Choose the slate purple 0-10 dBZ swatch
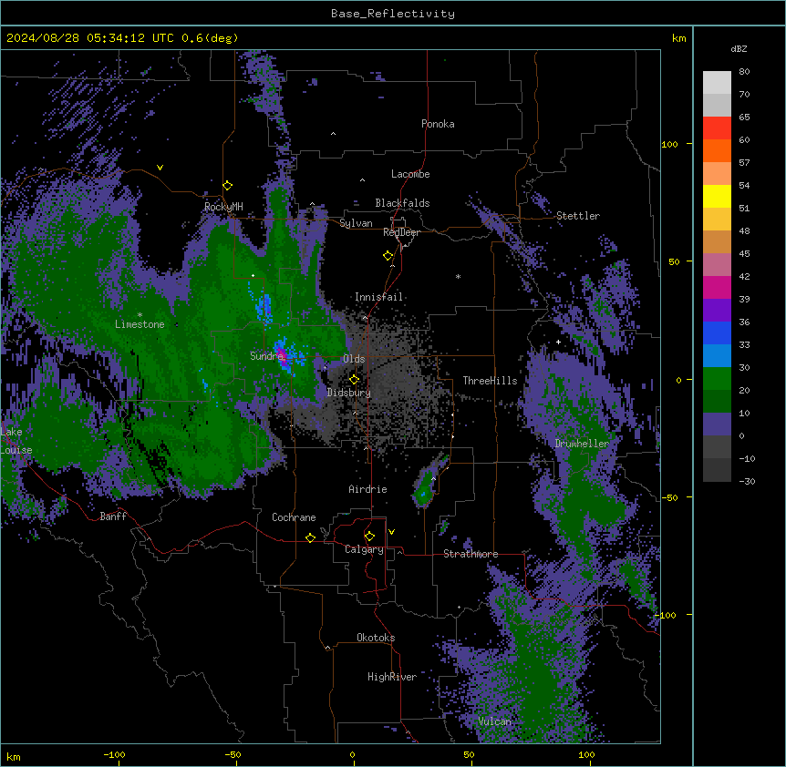This screenshot has width=786, height=767. coord(717,424)
